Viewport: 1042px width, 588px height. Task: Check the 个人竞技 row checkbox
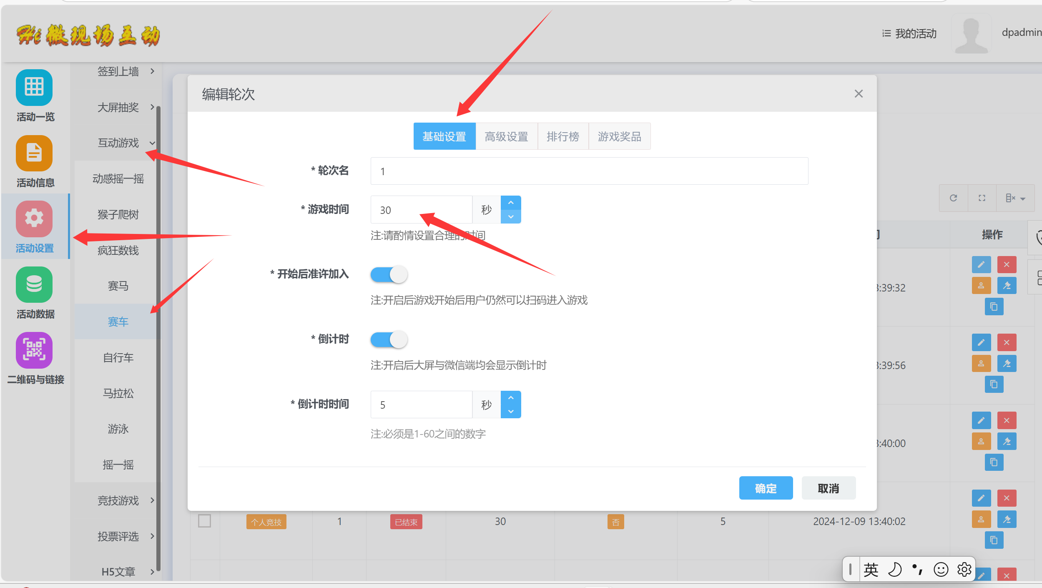point(204,521)
